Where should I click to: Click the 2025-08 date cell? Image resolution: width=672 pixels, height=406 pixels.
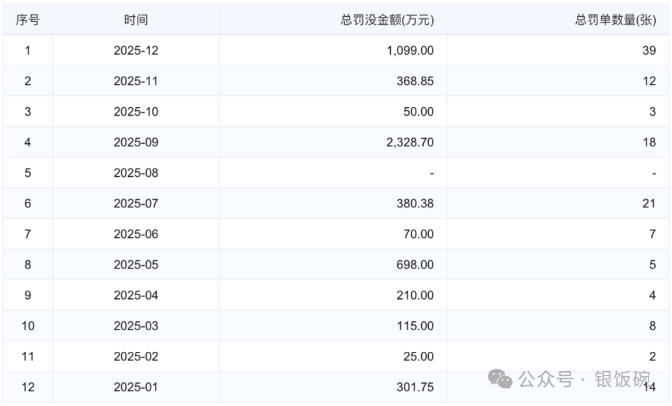(136, 172)
